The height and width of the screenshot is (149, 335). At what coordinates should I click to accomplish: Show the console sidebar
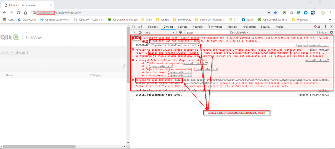[134, 33]
